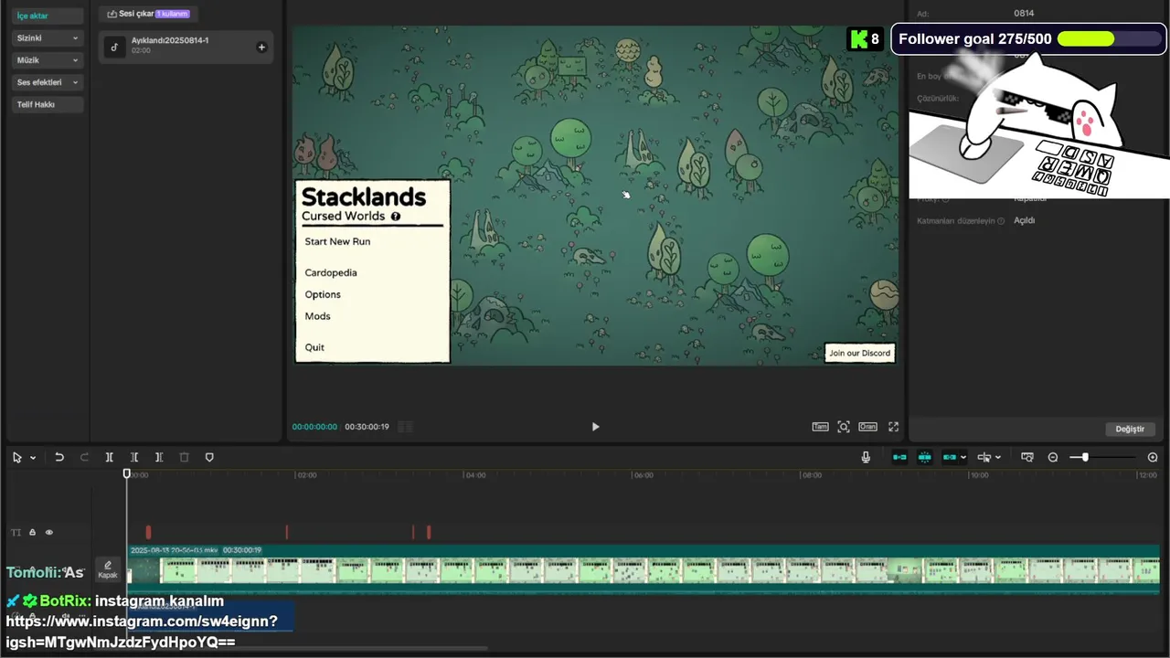
Task: Start voice recording with the microphone
Action: [866, 457]
